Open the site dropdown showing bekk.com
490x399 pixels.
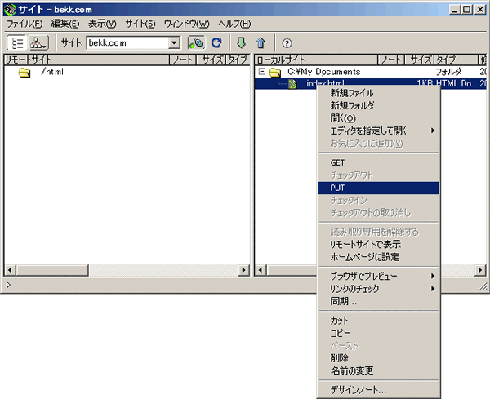[x=175, y=42]
